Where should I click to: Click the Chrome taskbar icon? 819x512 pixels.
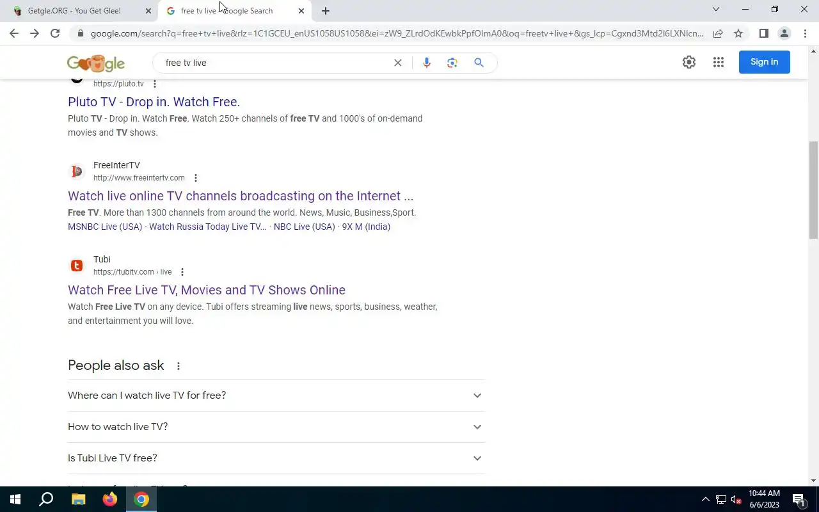pos(141,499)
